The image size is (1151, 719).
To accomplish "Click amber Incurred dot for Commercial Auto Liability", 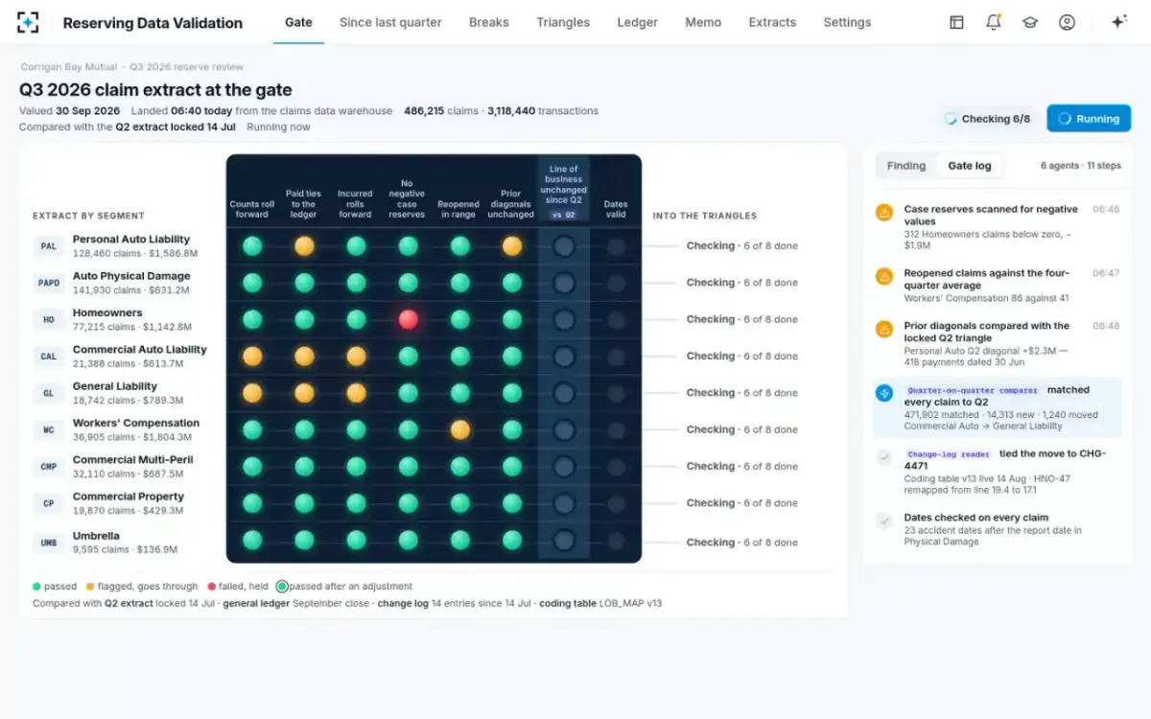I will pyautogui.click(x=356, y=357).
